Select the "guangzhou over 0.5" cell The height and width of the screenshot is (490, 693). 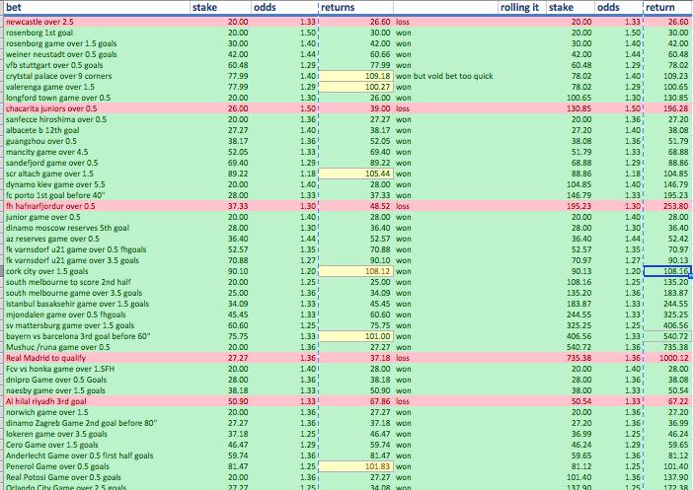click(x=97, y=141)
